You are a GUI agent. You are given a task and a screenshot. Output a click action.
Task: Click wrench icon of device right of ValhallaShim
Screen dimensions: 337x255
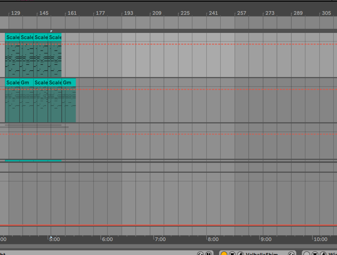pos(323,254)
